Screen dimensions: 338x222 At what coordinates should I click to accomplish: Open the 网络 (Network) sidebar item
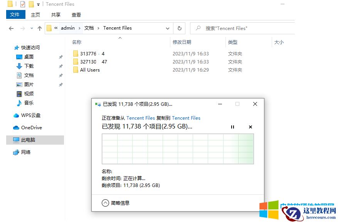click(25, 152)
